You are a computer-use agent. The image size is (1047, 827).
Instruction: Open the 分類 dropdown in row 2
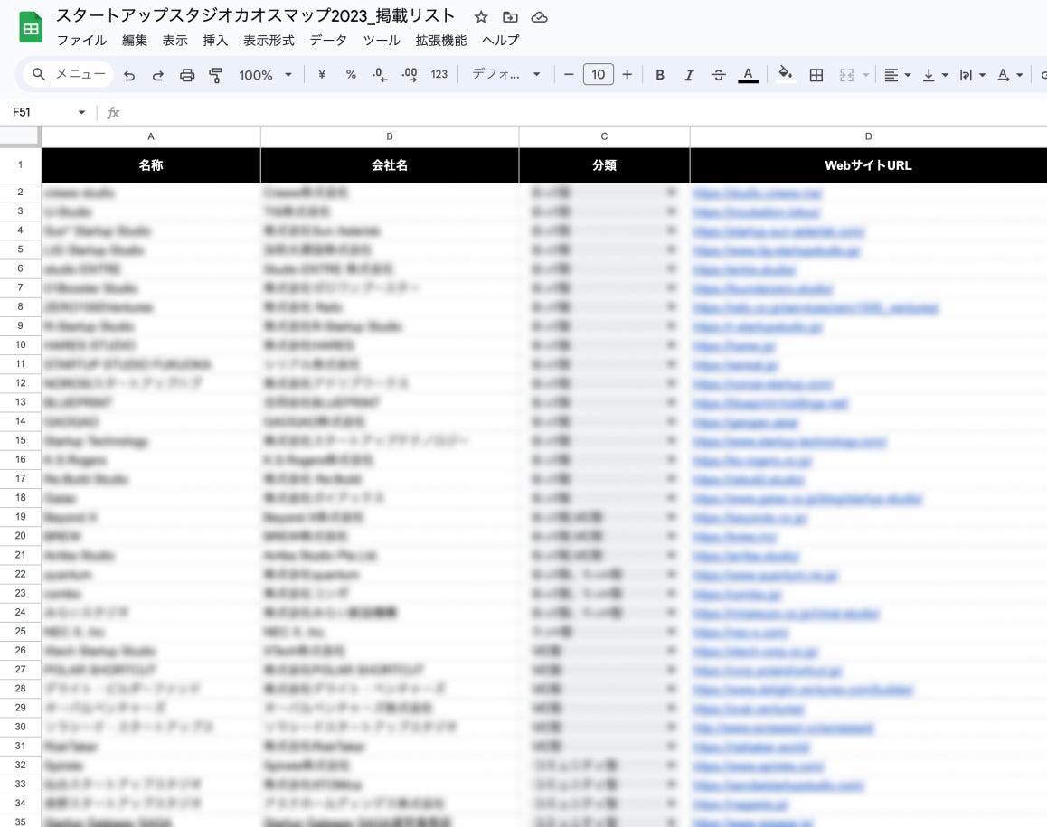pyautogui.click(x=670, y=193)
